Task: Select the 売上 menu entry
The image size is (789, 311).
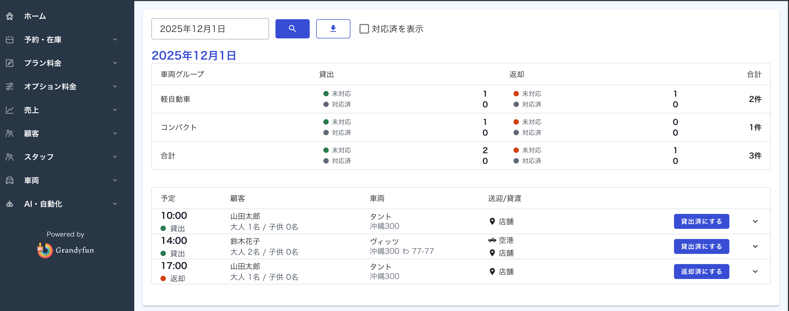Action: point(32,110)
